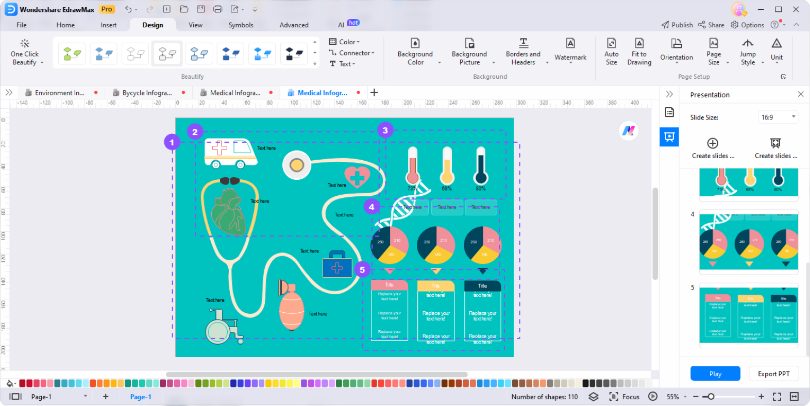
Task: Open One Click Beautify tool
Action: [25, 52]
